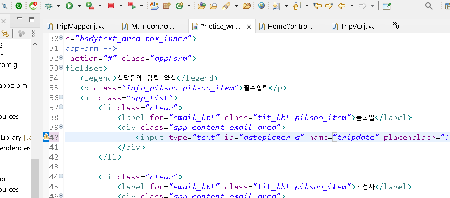Open the flashlight Search dropdown arrow

(236, 5)
